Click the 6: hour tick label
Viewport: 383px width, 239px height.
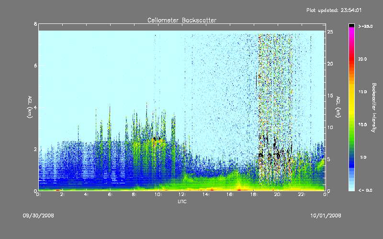click(x=111, y=195)
